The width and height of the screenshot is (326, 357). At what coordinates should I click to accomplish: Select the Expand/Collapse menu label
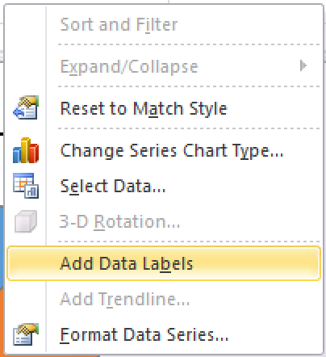[x=129, y=67]
